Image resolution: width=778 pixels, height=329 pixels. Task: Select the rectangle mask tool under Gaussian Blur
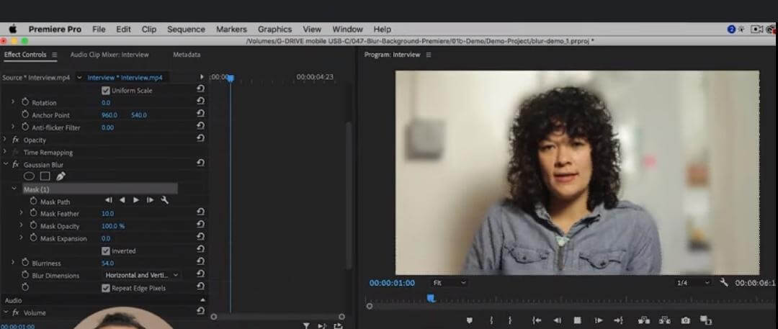tap(45, 176)
